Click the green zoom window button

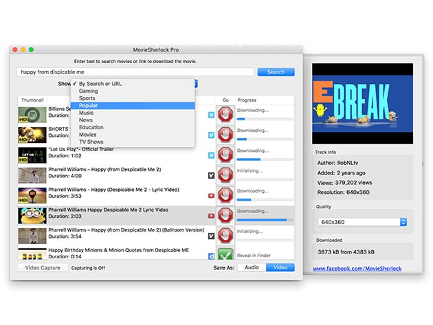tap(31, 49)
